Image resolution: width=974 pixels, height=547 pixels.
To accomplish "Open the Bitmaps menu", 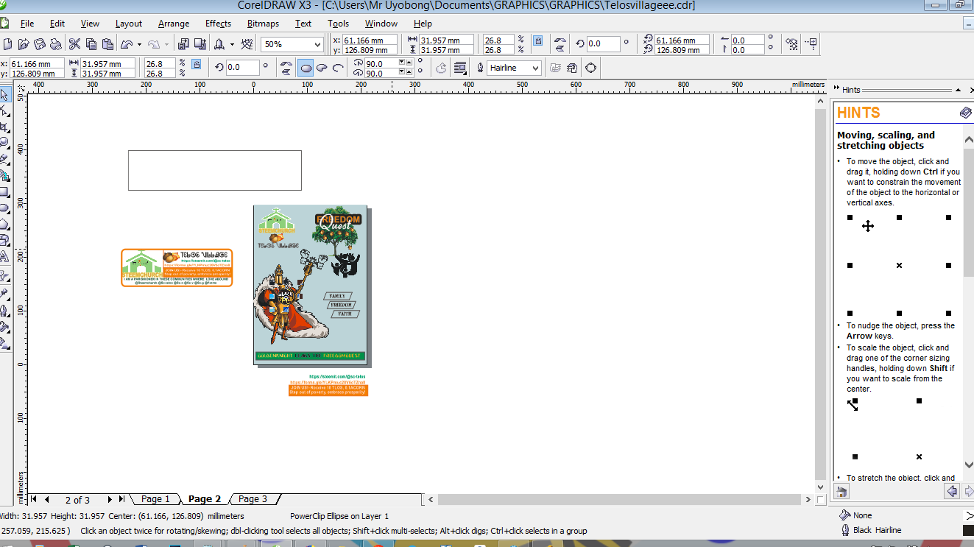I will point(263,24).
